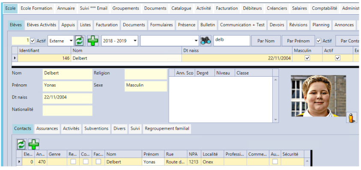Screen dimensions: 361x170
Task: Open the Comptabilité tab
Action: [x=325, y=8]
